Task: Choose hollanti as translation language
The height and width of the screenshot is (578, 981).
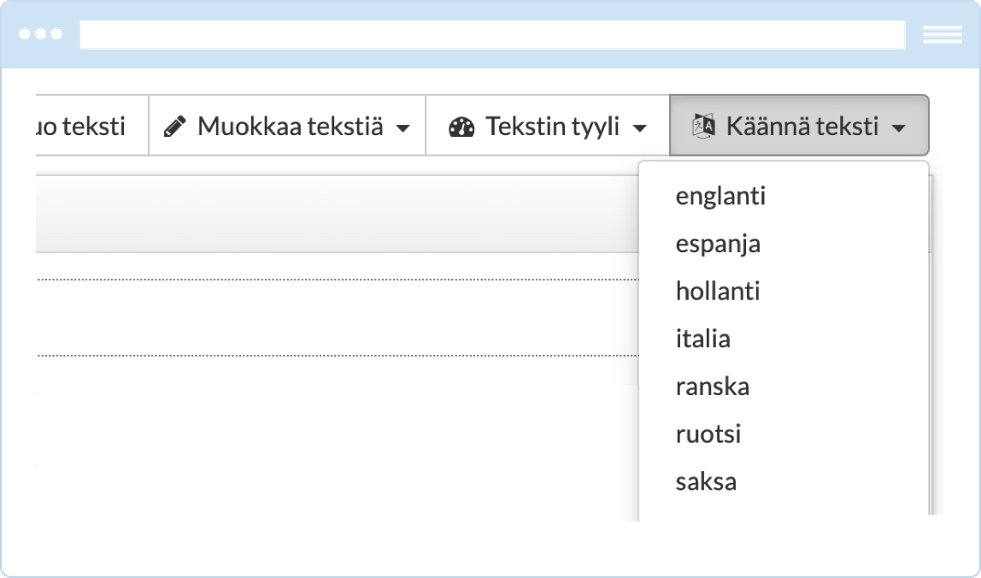Action: (718, 291)
